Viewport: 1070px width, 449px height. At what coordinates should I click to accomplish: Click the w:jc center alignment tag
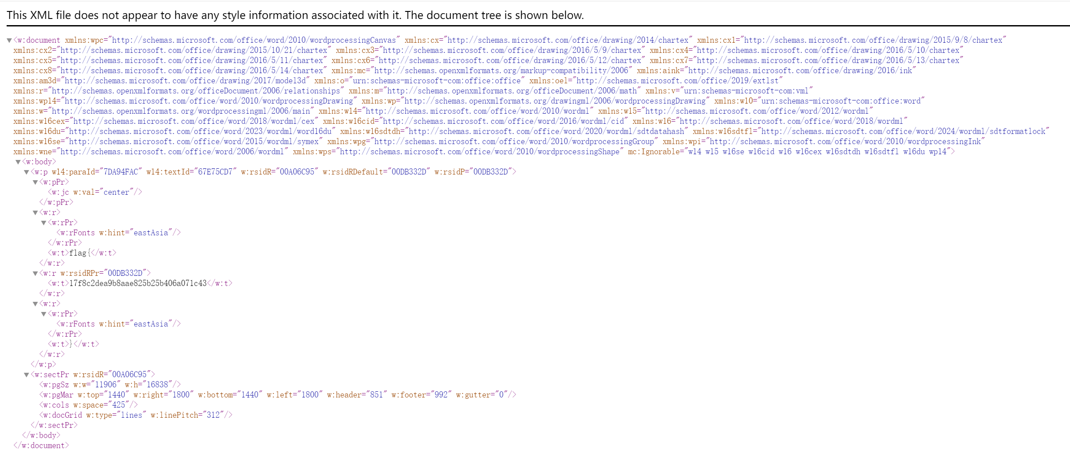click(x=95, y=192)
